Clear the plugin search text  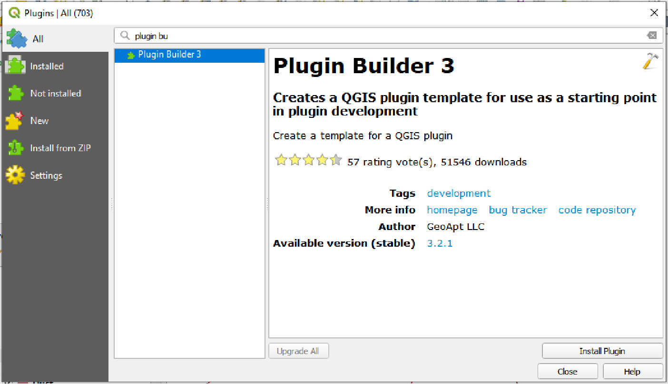(x=651, y=36)
